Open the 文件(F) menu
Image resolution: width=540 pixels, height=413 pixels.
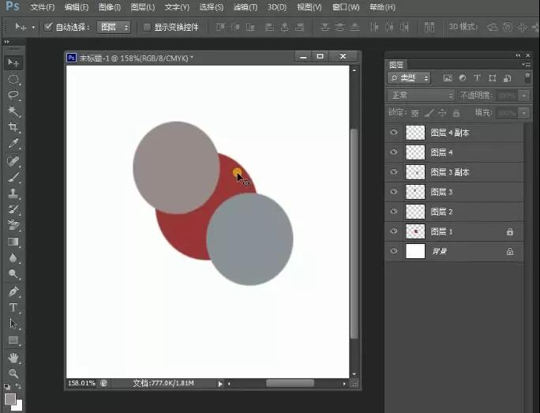click(x=43, y=7)
